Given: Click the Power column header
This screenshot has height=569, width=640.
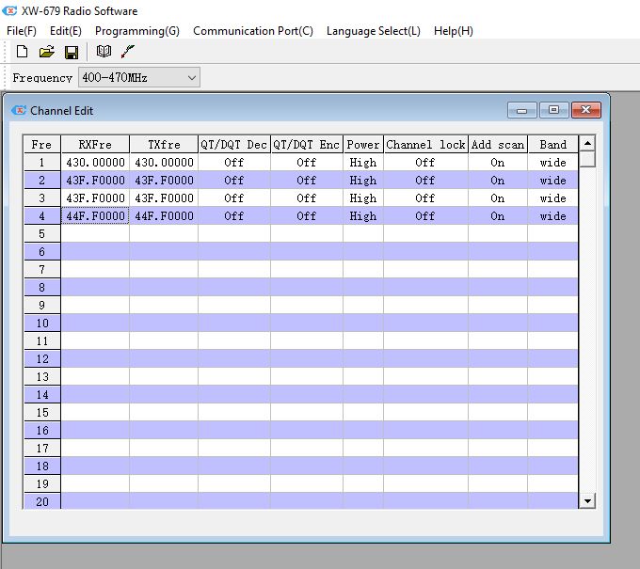Looking at the screenshot, I should 363,145.
